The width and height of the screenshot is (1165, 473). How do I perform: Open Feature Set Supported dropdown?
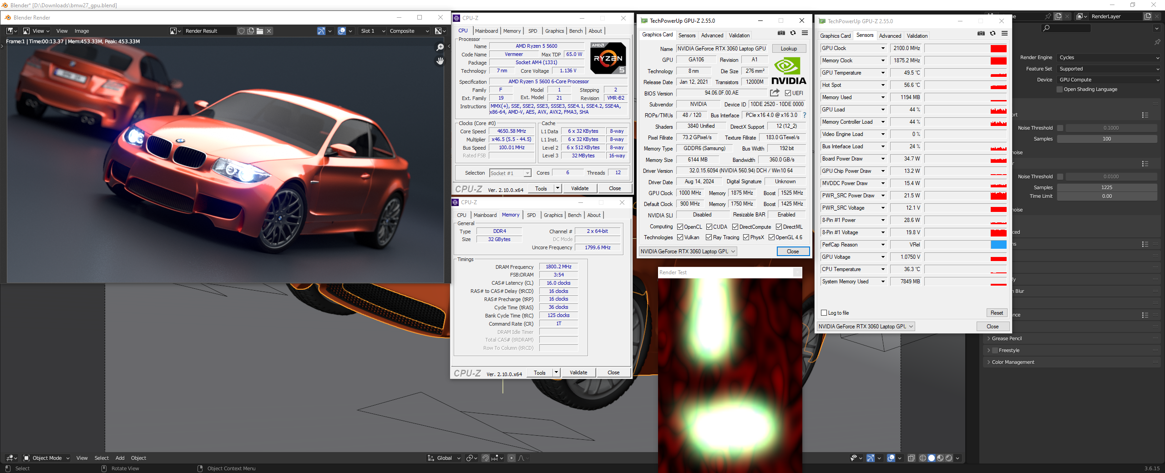(1109, 69)
